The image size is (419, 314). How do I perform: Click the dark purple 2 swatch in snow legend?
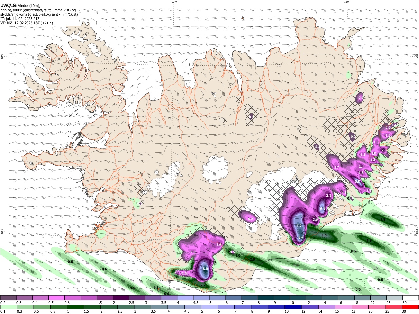coord(120,298)
